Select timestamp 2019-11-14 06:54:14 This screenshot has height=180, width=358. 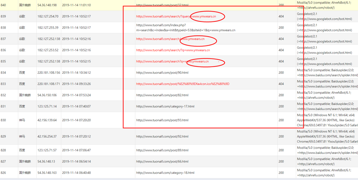pyautogui.click(x=77, y=162)
